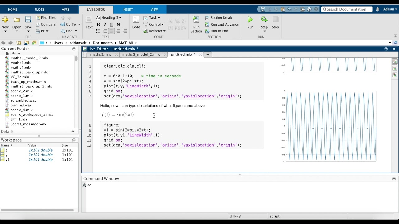This screenshot has width=399, height=224.
Task: Align text left
Action: pos(112,31)
